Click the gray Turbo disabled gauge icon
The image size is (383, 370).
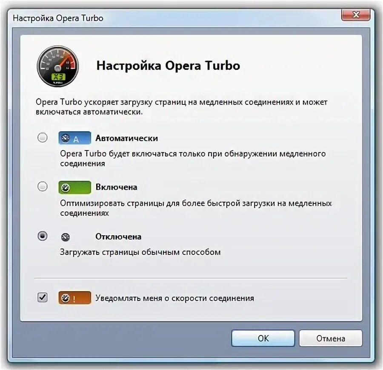click(x=66, y=237)
